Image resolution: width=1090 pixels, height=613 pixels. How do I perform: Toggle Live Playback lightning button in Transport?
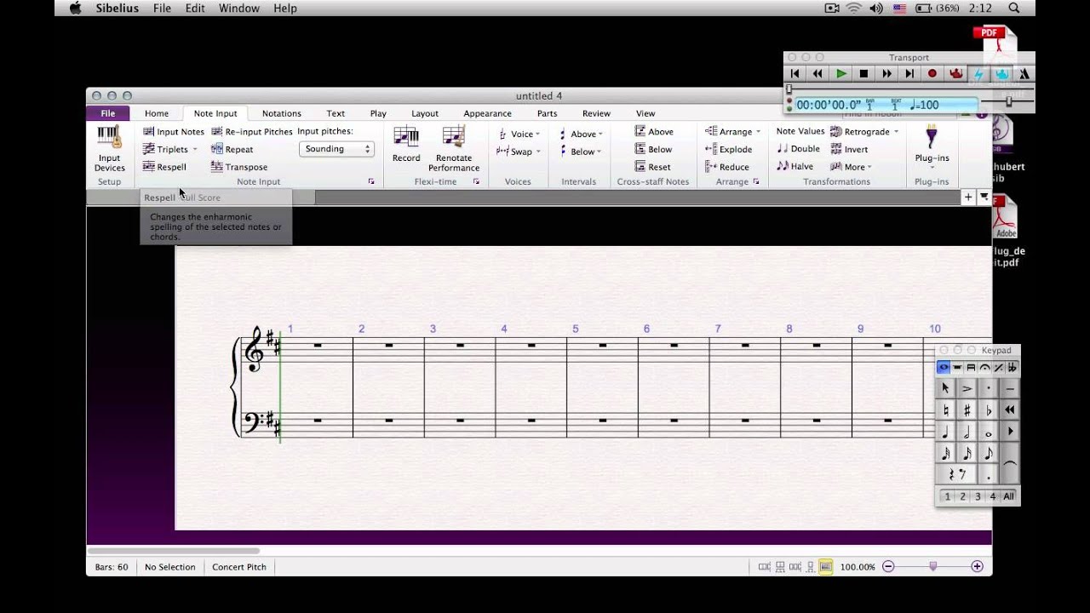click(978, 74)
